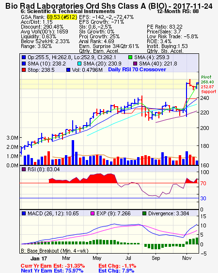Viewport: 218px width, 273px height.
Task: Click the cyan SMA (20) legend swatch
Action: (x=79, y=64)
